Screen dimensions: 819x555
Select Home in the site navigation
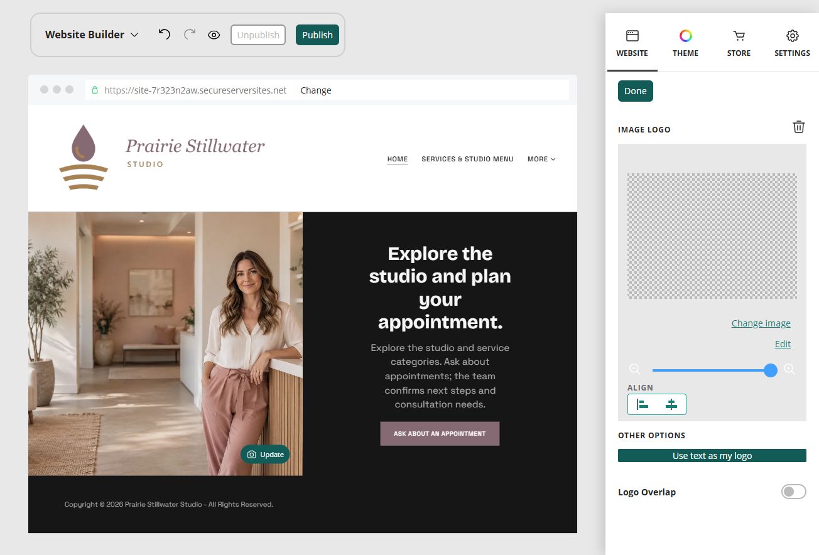coord(398,159)
